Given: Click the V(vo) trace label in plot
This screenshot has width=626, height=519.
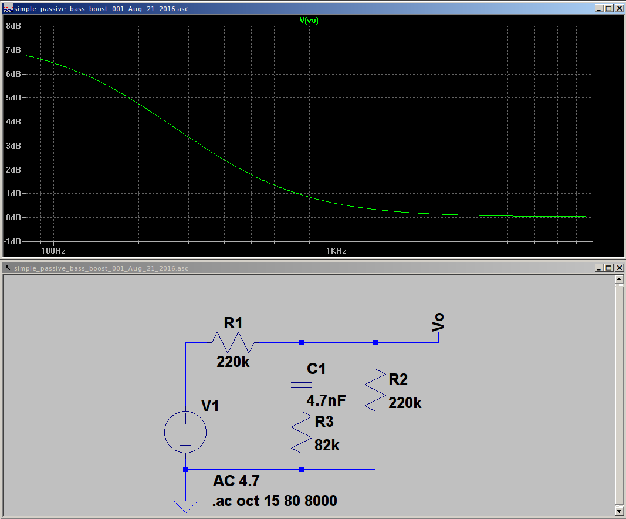Looking at the screenshot, I should coord(309,20).
